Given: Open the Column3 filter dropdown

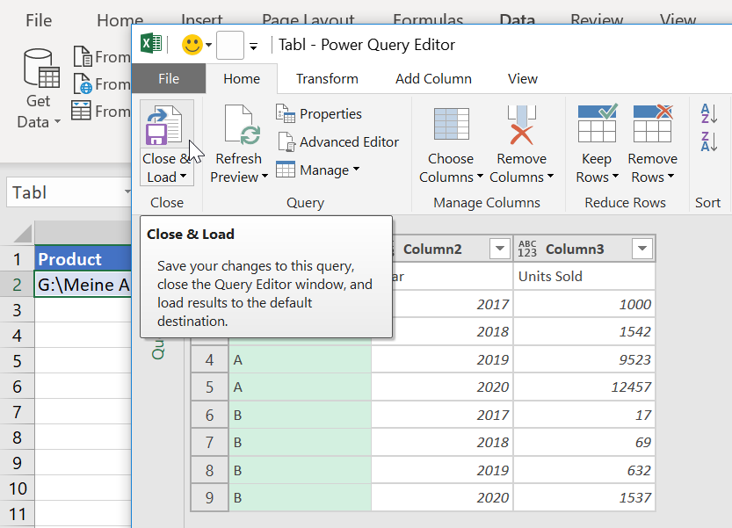Looking at the screenshot, I should point(642,250).
